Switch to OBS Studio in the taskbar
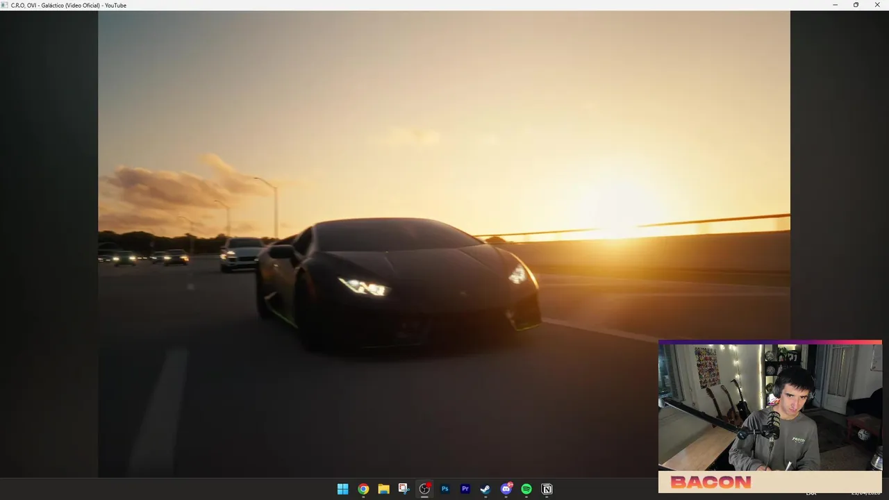The height and width of the screenshot is (500, 889). click(x=424, y=489)
